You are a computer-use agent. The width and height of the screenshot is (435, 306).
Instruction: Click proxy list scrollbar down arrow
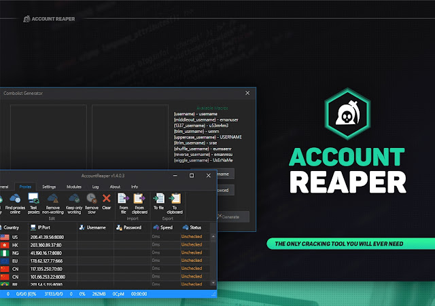pos(213,283)
